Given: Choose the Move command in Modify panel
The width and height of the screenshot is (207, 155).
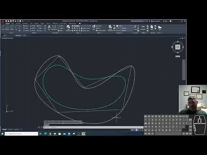Looking at the screenshot, I should point(26,26).
